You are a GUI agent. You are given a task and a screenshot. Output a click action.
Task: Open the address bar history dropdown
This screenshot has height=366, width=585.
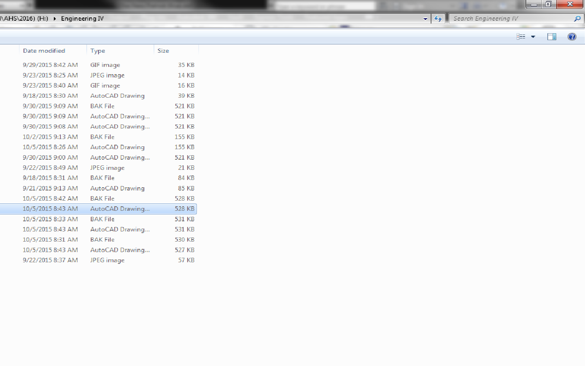[425, 19]
